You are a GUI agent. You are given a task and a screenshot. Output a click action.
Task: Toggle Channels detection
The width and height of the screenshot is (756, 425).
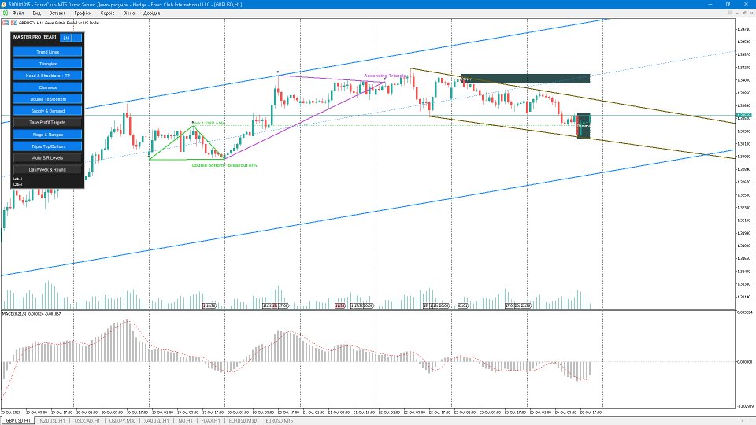click(48, 87)
